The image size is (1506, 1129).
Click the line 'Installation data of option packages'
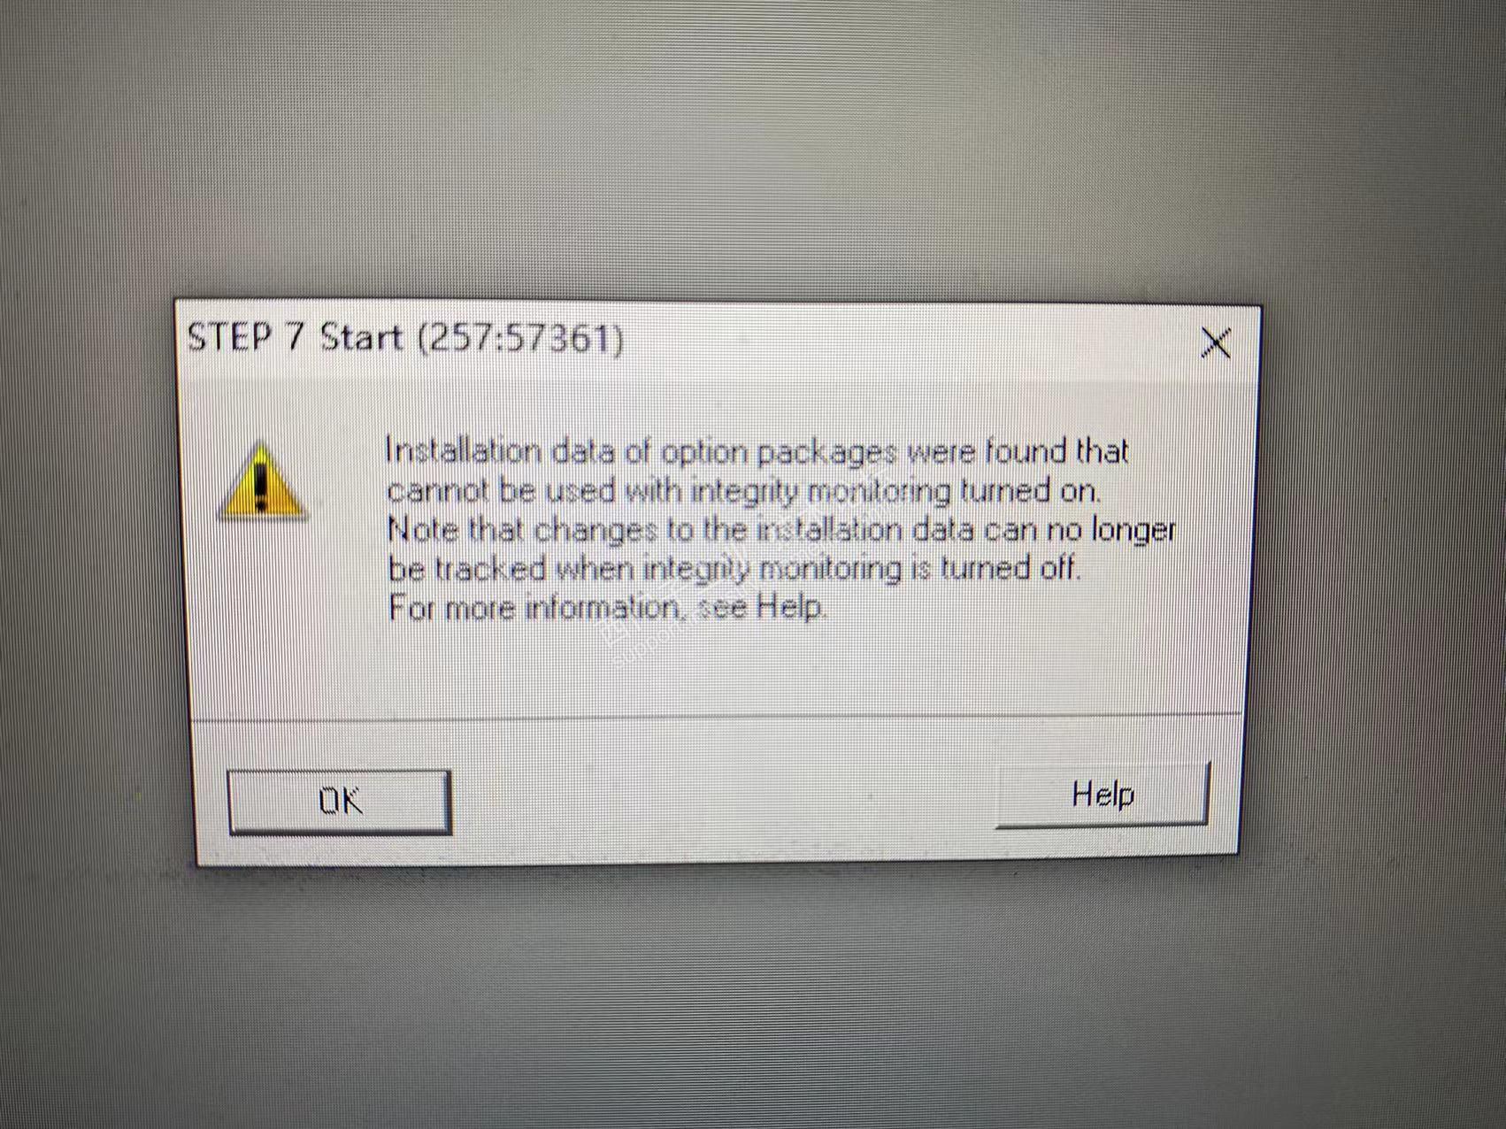click(x=757, y=452)
